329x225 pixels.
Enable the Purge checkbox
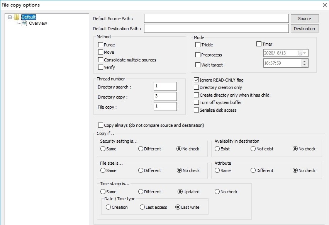pyautogui.click(x=100, y=45)
